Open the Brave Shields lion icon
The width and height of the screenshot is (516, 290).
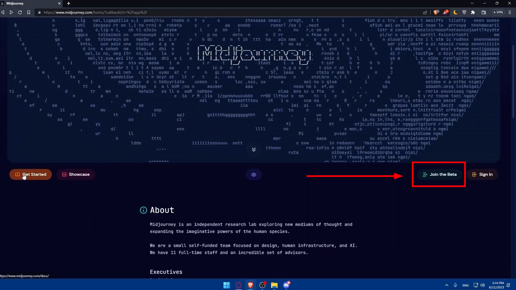(436, 12)
